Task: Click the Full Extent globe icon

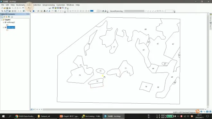Action: tap(10, 11)
